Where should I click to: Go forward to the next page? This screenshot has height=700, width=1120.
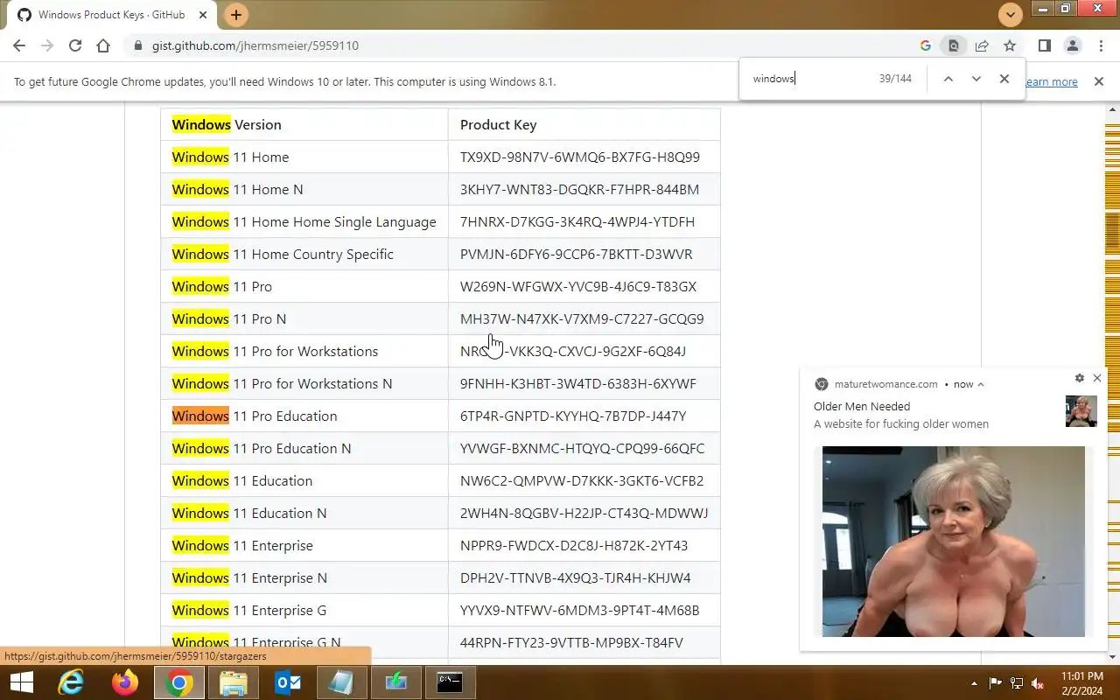pyautogui.click(x=47, y=45)
